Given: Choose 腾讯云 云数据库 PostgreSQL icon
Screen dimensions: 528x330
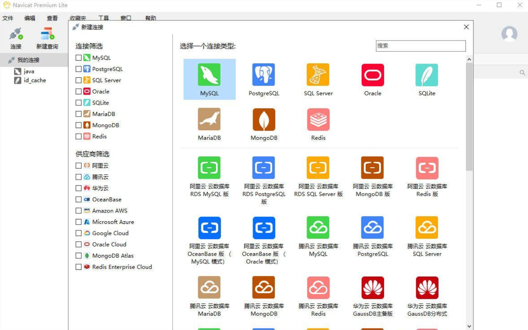Looking at the screenshot, I should [373, 228].
